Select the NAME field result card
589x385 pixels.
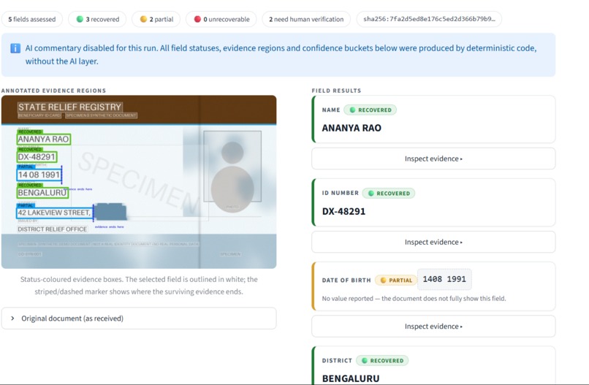(x=433, y=119)
